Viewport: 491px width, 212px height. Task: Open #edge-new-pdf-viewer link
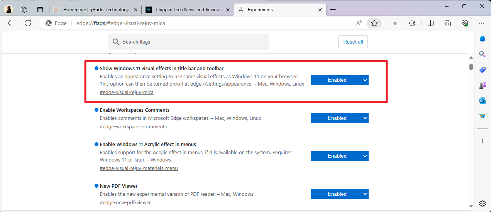[x=125, y=203]
